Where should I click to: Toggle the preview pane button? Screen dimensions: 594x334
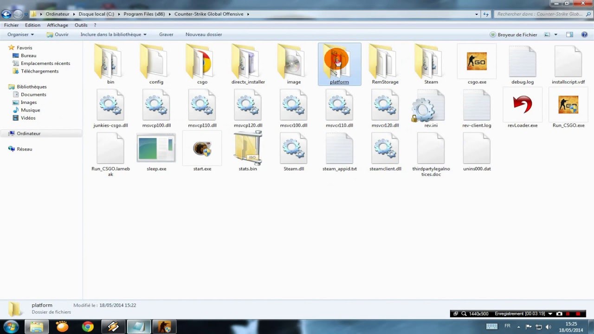click(570, 35)
